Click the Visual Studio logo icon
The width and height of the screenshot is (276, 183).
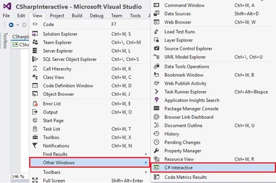7,6
